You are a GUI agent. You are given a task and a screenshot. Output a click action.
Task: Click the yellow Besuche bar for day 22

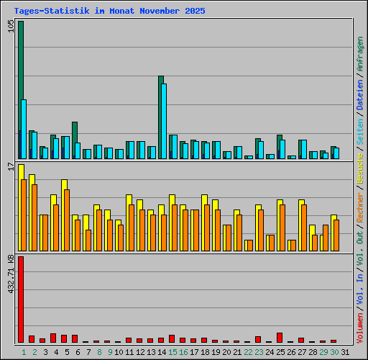tap(246, 246)
